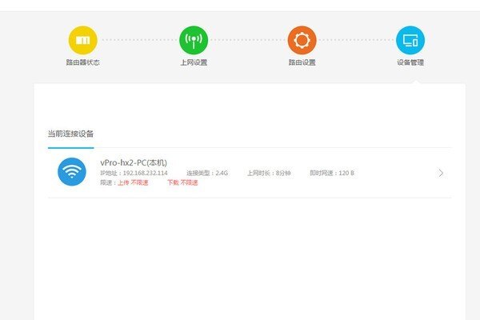Click the 路由器状态 label
480x320 pixels.
tap(82, 62)
